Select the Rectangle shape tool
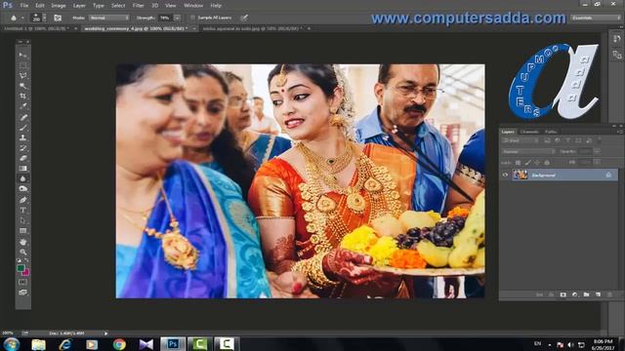The image size is (625, 351). [x=22, y=231]
